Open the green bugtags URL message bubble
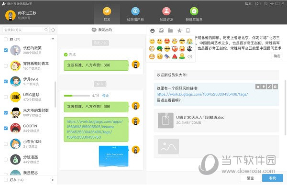The height and width of the screenshot is (185, 287). click(96, 130)
